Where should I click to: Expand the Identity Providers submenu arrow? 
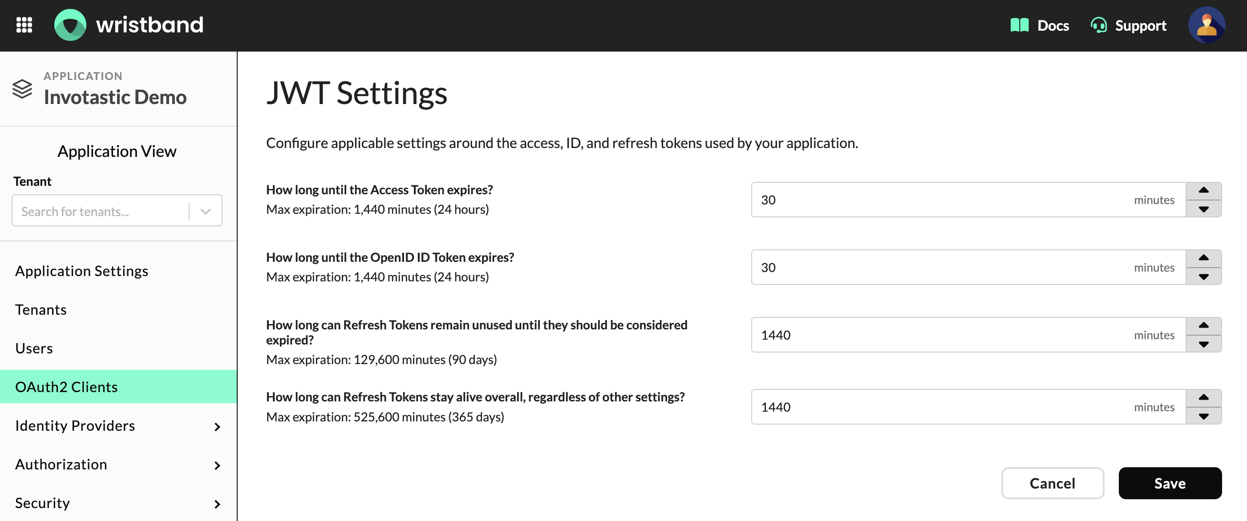pos(217,427)
